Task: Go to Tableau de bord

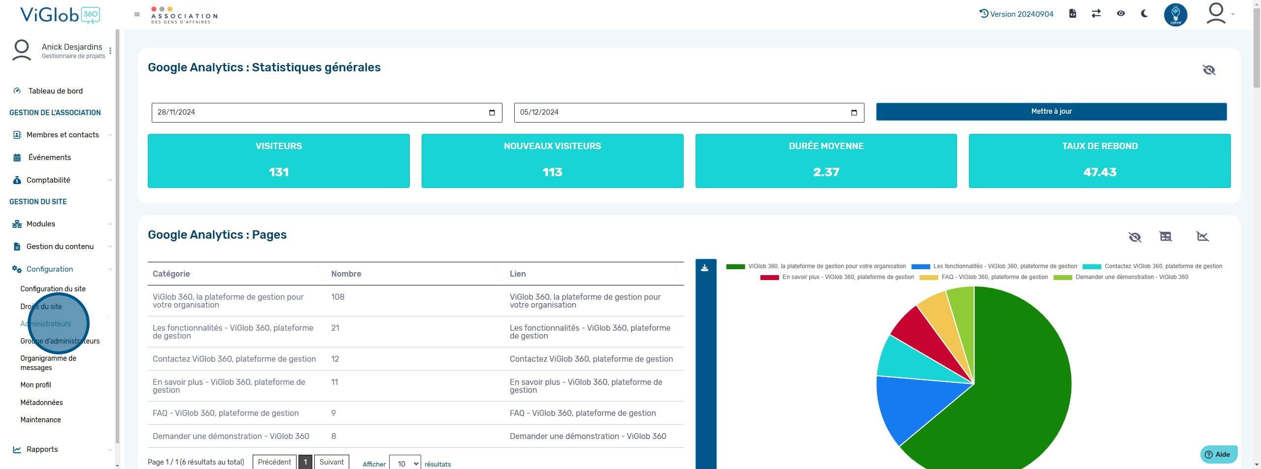Action: pos(56,91)
